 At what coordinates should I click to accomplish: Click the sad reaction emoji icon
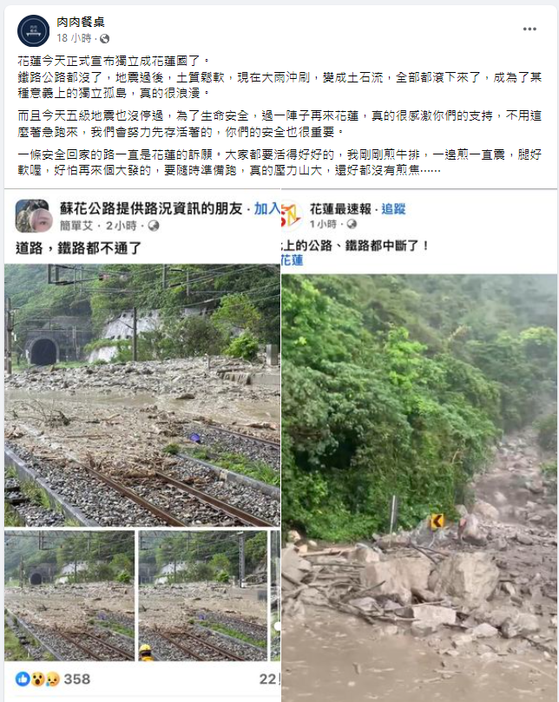[52, 679]
